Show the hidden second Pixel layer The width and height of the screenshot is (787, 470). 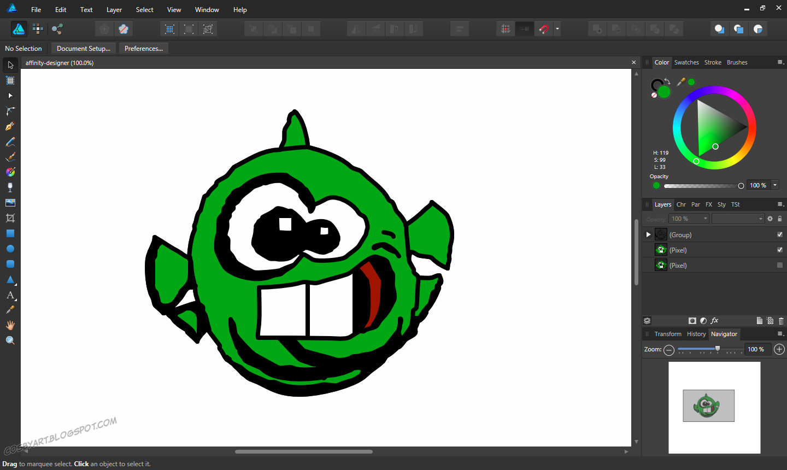click(780, 265)
